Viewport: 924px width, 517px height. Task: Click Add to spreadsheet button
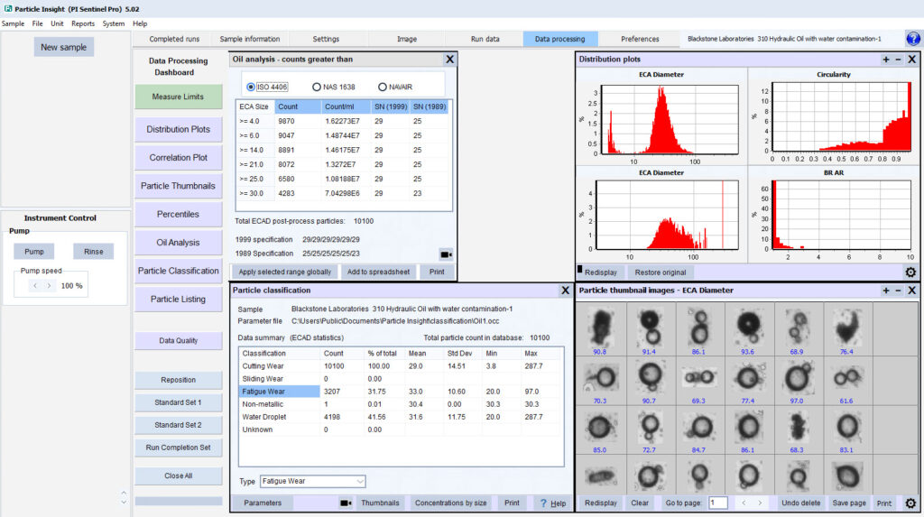[379, 272]
